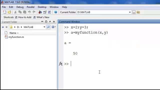Click the Paste icon in toolbar
160x90 pixels.
point(24,12)
